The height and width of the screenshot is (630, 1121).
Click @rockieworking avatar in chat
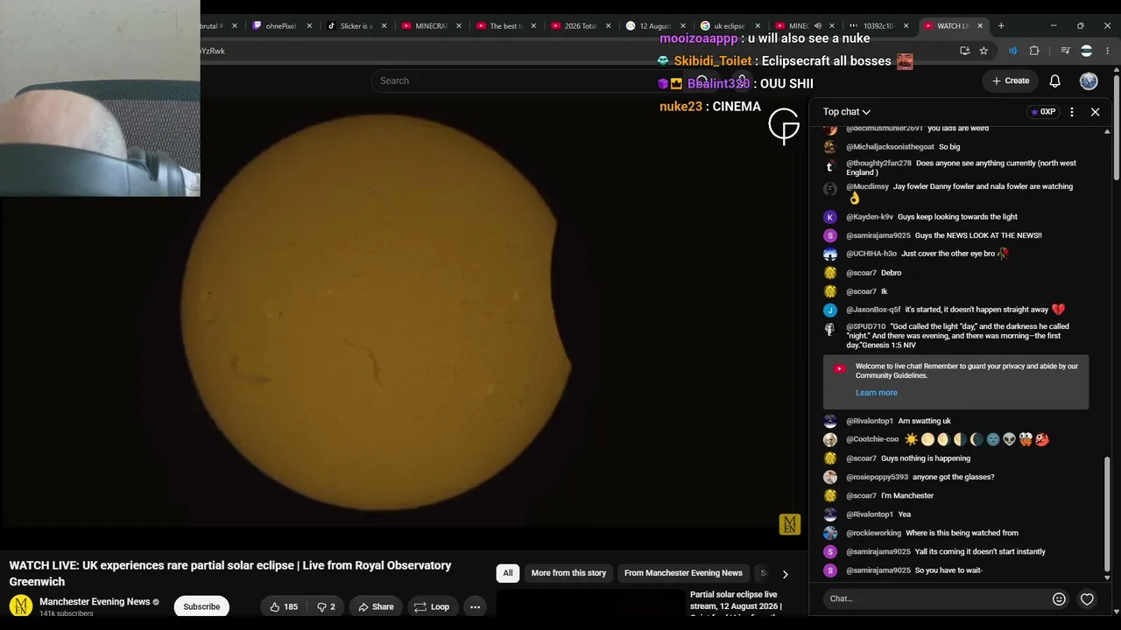coord(830,533)
